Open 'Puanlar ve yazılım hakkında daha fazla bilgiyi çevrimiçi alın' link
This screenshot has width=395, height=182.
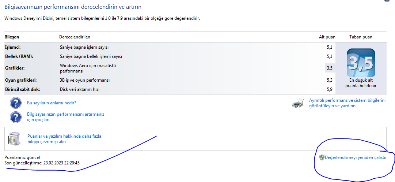point(64,139)
